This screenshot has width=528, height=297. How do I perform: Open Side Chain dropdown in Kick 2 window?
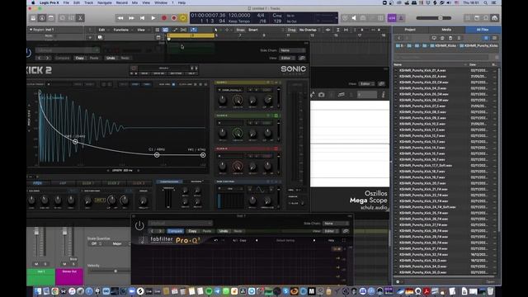pyautogui.click(x=292, y=50)
